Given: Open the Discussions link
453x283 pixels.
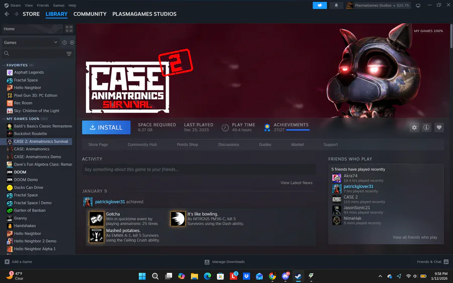Looking at the screenshot, I should (x=229, y=145).
